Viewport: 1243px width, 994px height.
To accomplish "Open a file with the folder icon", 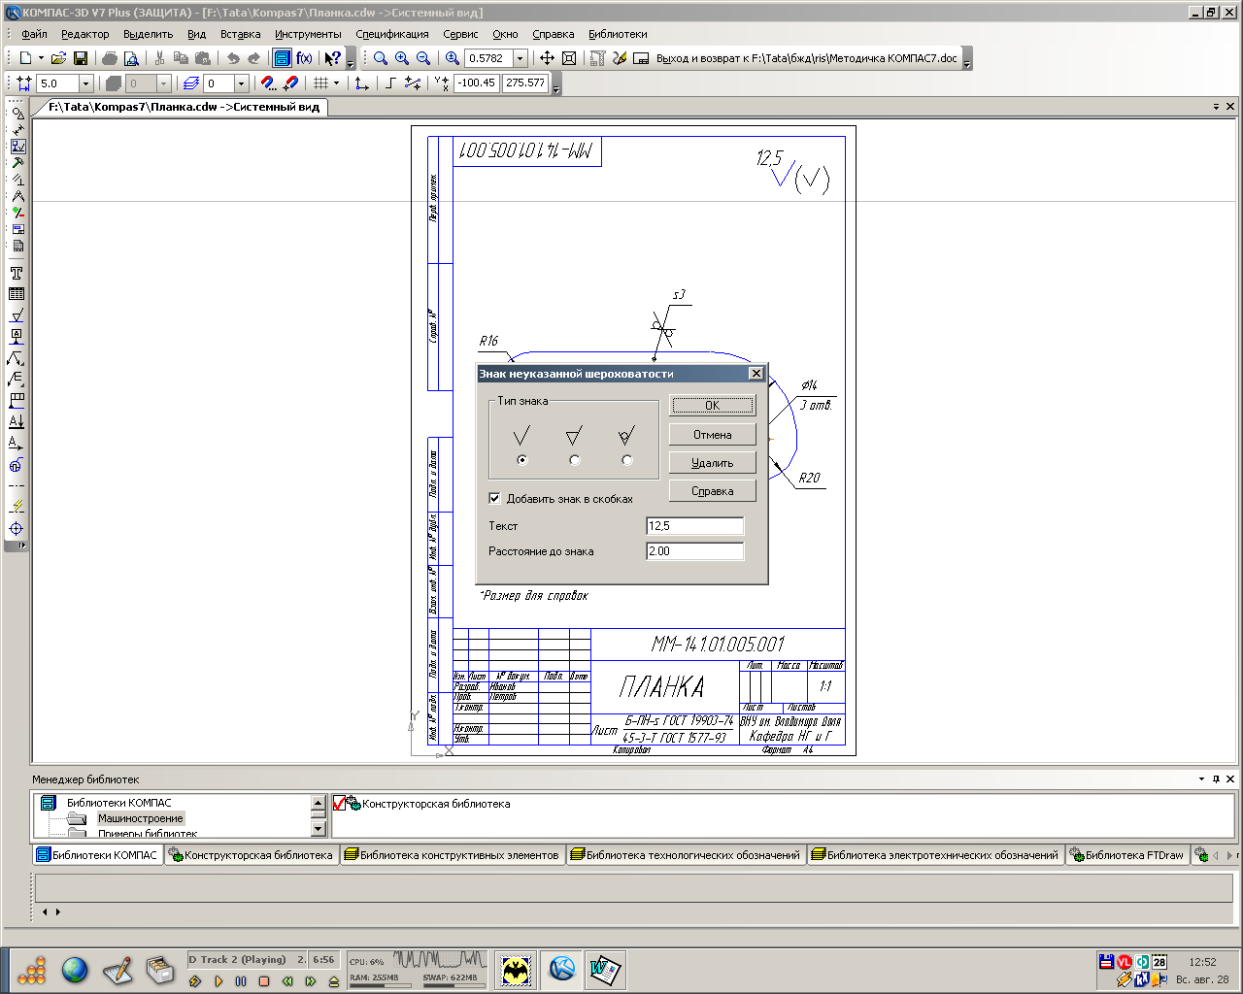I will pos(59,58).
